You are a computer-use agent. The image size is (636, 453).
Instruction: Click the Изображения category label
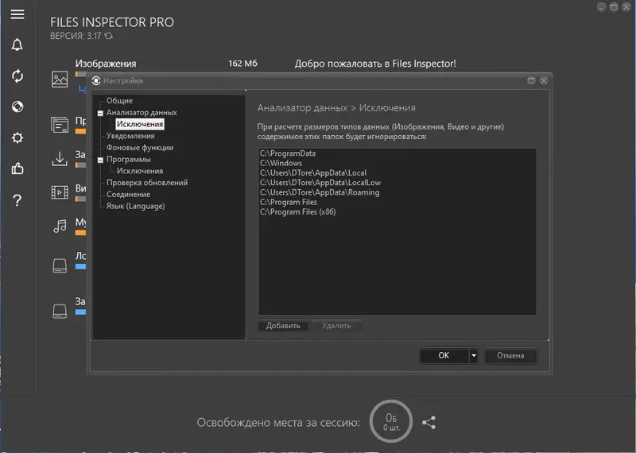[106, 64]
